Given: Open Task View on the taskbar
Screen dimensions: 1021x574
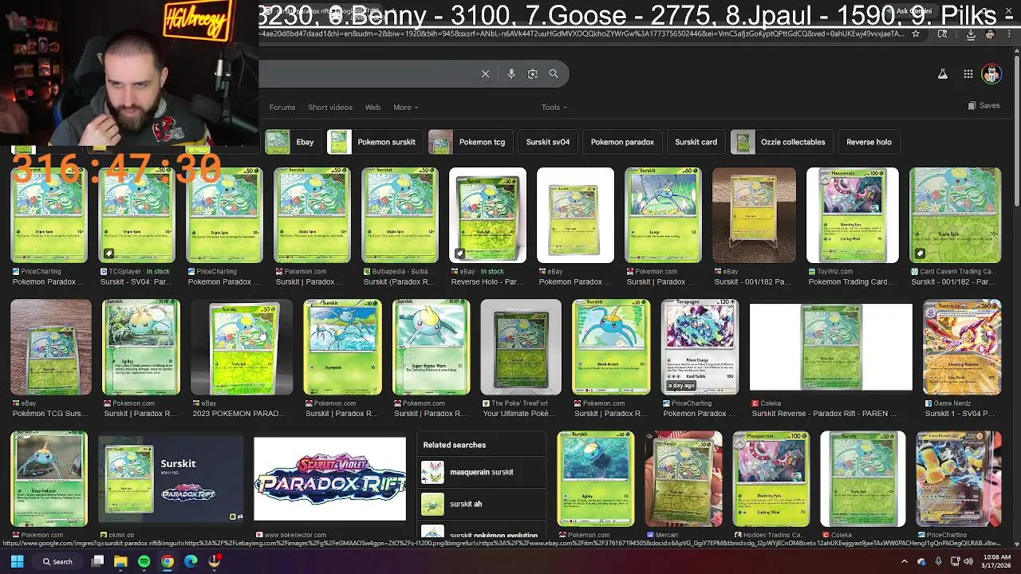Looking at the screenshot, I should [x=97, y=561].
